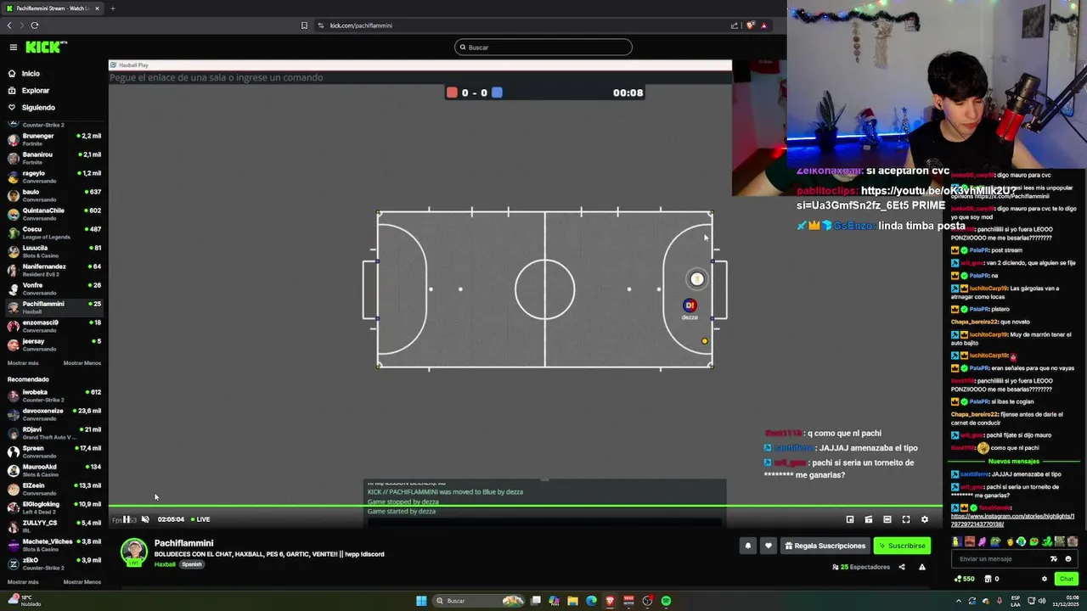Open Spreen recommended channel
The image size is (1087, 611).
click(x=53, y=451)
